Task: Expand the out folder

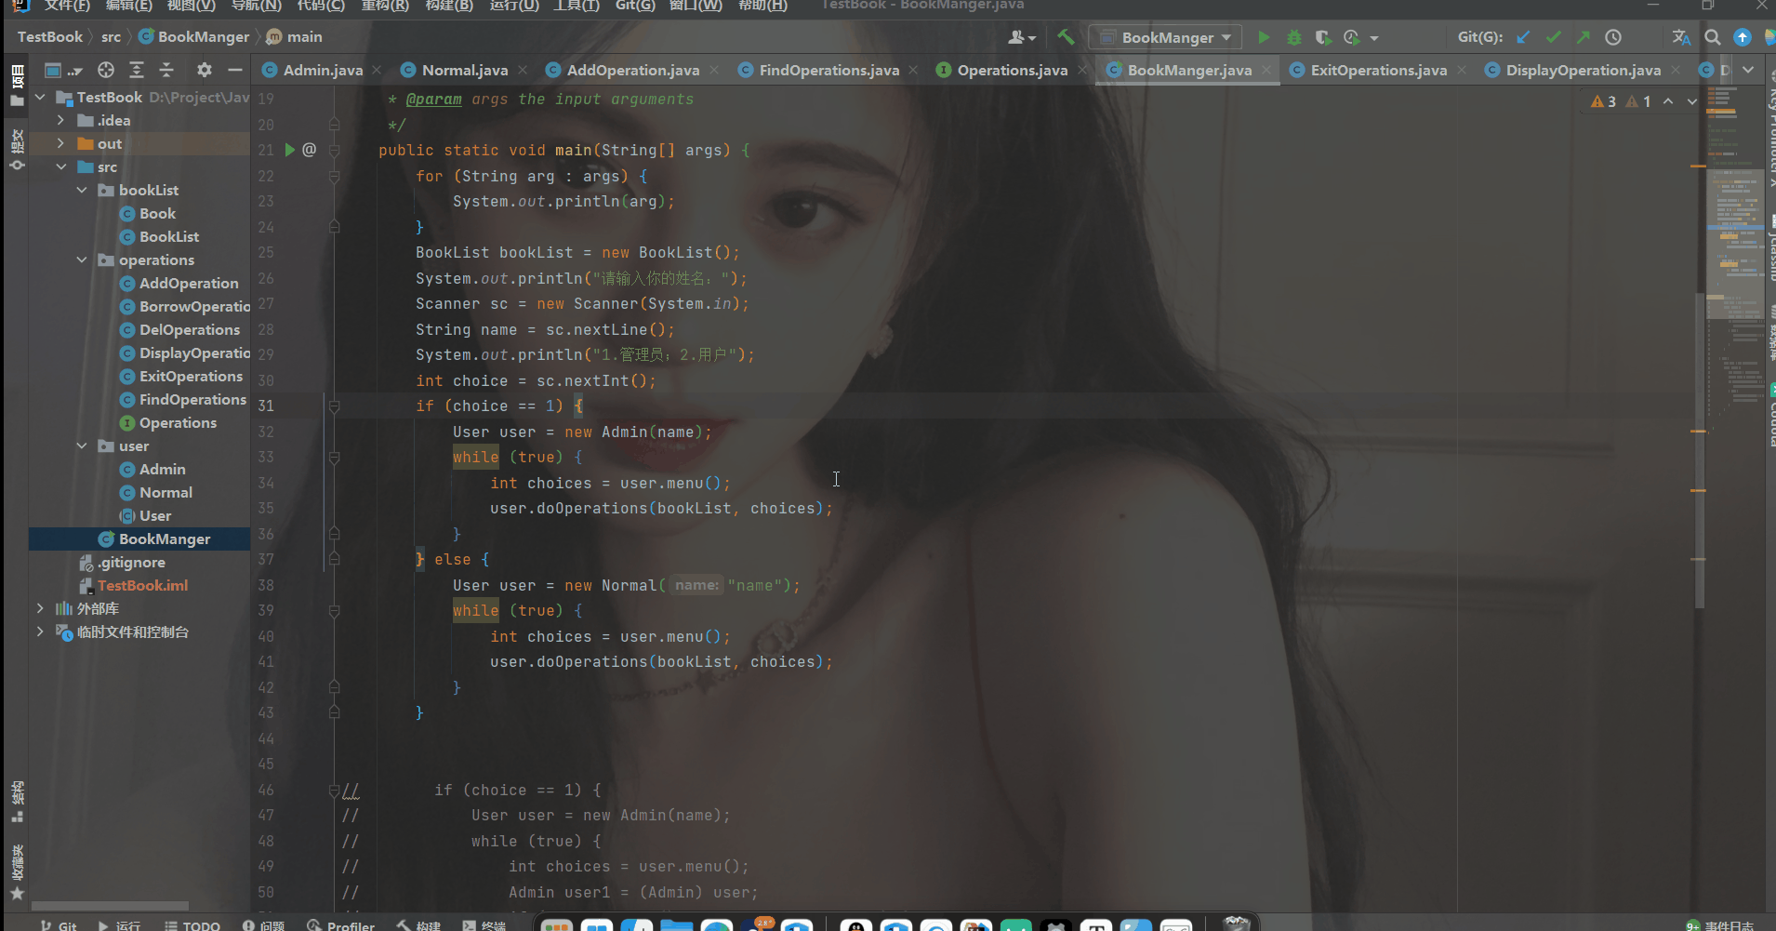Action: point(60,143)
